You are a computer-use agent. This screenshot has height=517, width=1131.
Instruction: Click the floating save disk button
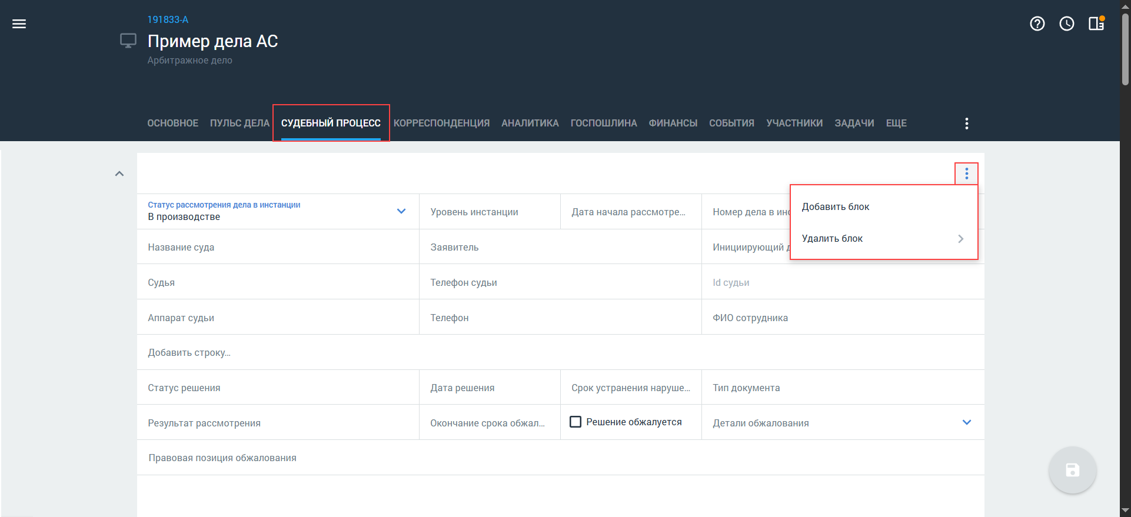(1072, 470)
